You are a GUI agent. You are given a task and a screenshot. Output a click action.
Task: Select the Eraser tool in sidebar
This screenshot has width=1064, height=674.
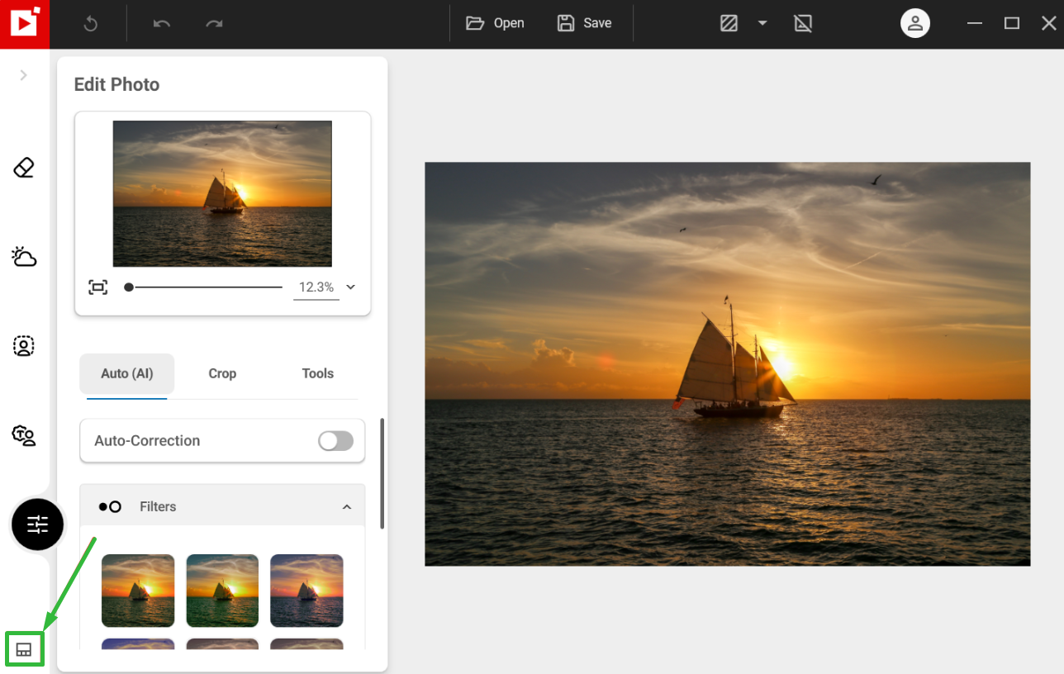24,168
